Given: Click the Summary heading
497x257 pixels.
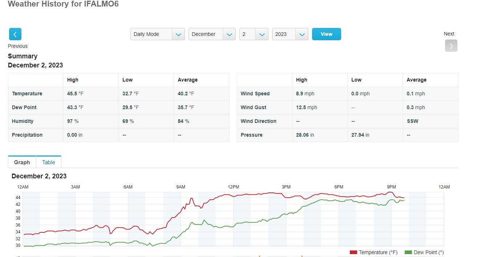Looking at the screenshot, I should [23, 56].
